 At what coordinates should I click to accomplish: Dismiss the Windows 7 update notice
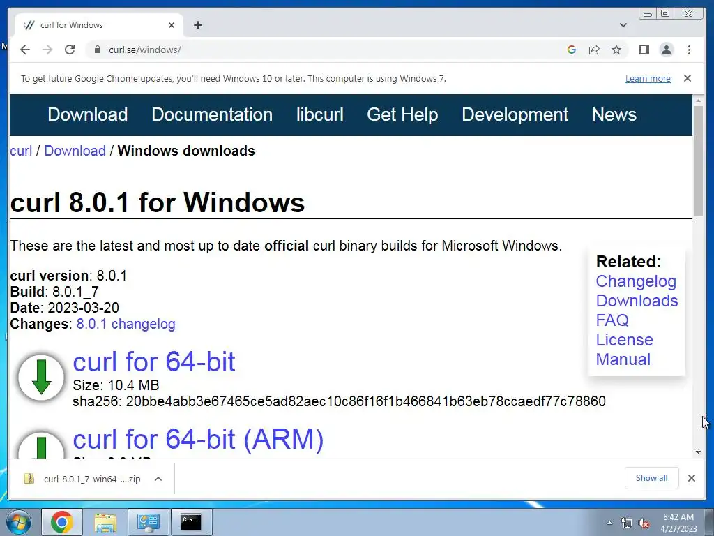(687, 78)
